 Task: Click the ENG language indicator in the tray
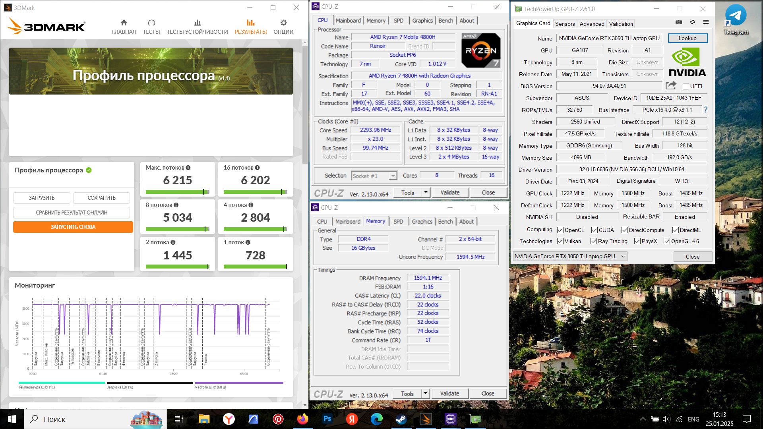[x=693, y=419]
